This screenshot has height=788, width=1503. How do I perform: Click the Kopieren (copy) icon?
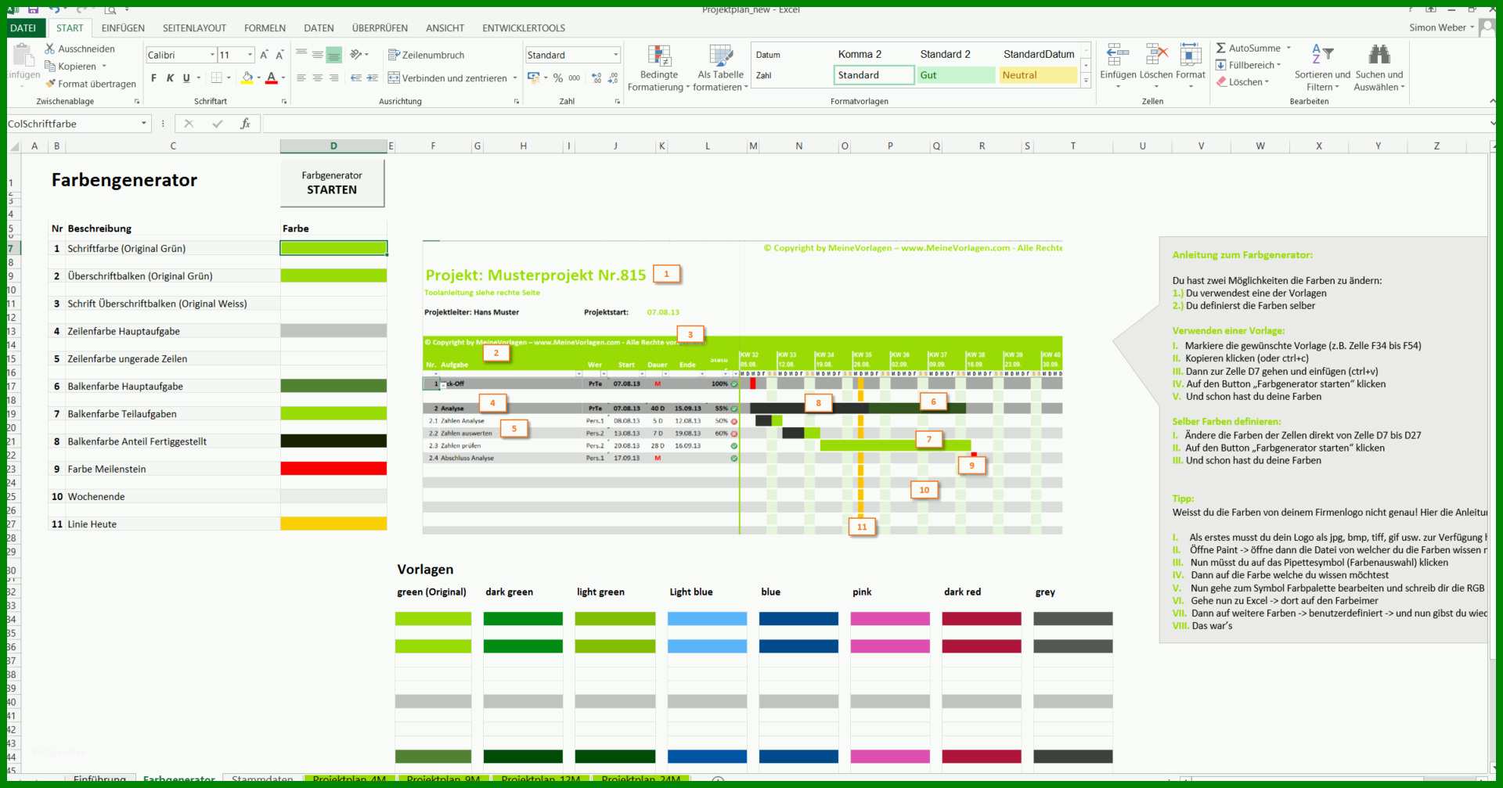tap(50, 67)
